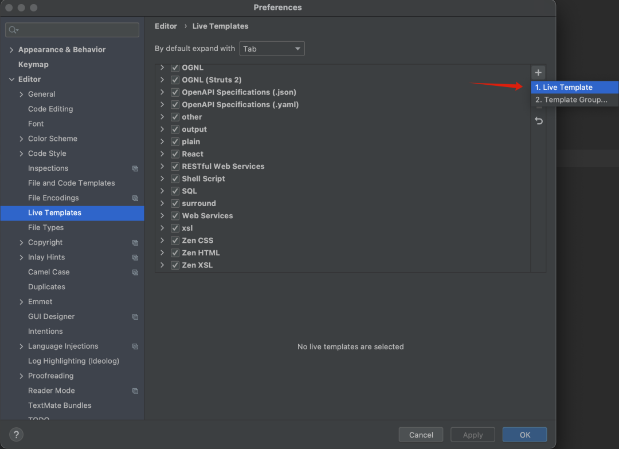This screenshot has height=449, width=619.
Task: Click the revert (undo arrow) icon
Action: pyautogui.click(x=538, y=121)
